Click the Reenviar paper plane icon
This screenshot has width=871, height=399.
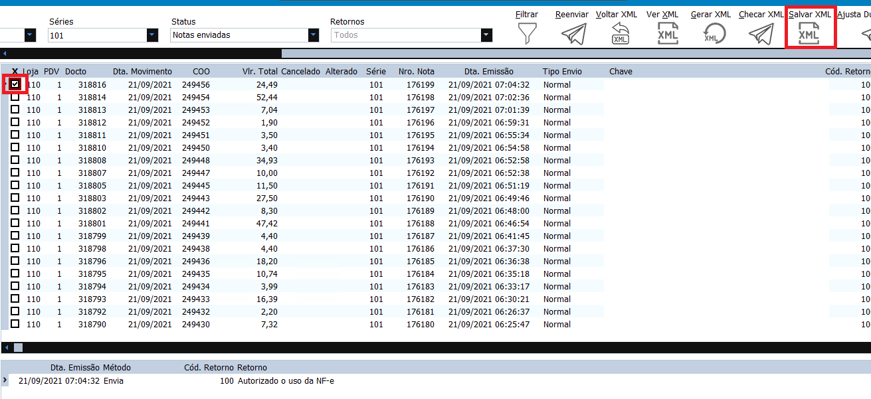coord(574,34)
